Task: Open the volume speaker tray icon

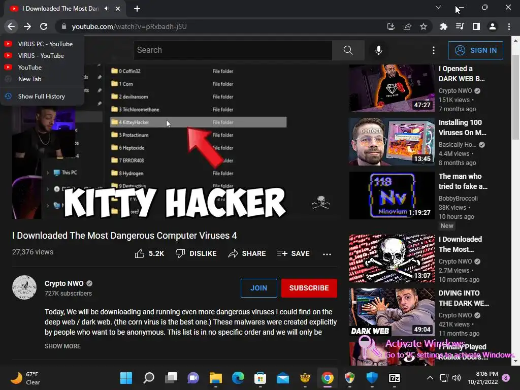Action: 457,378
